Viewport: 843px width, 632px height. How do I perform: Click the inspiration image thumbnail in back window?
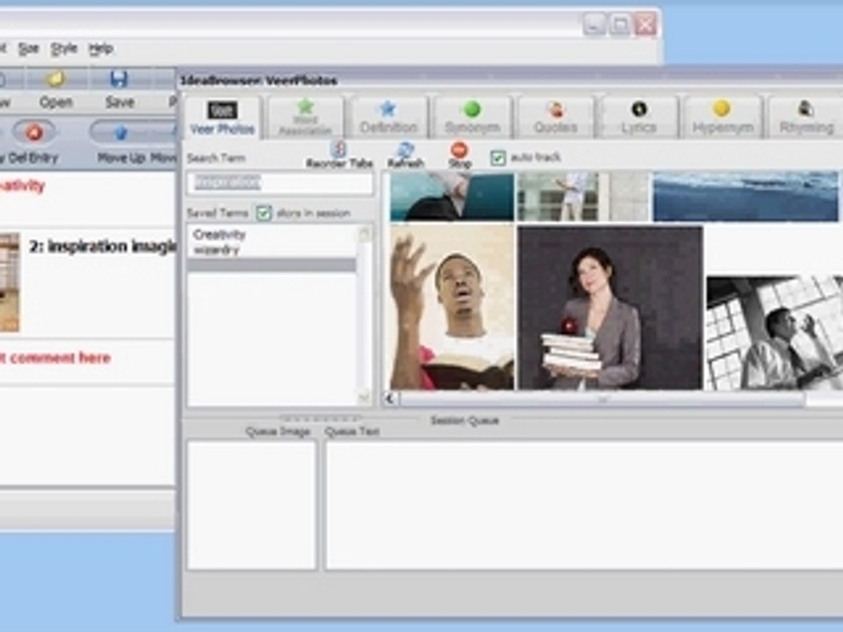coord(10,282)
